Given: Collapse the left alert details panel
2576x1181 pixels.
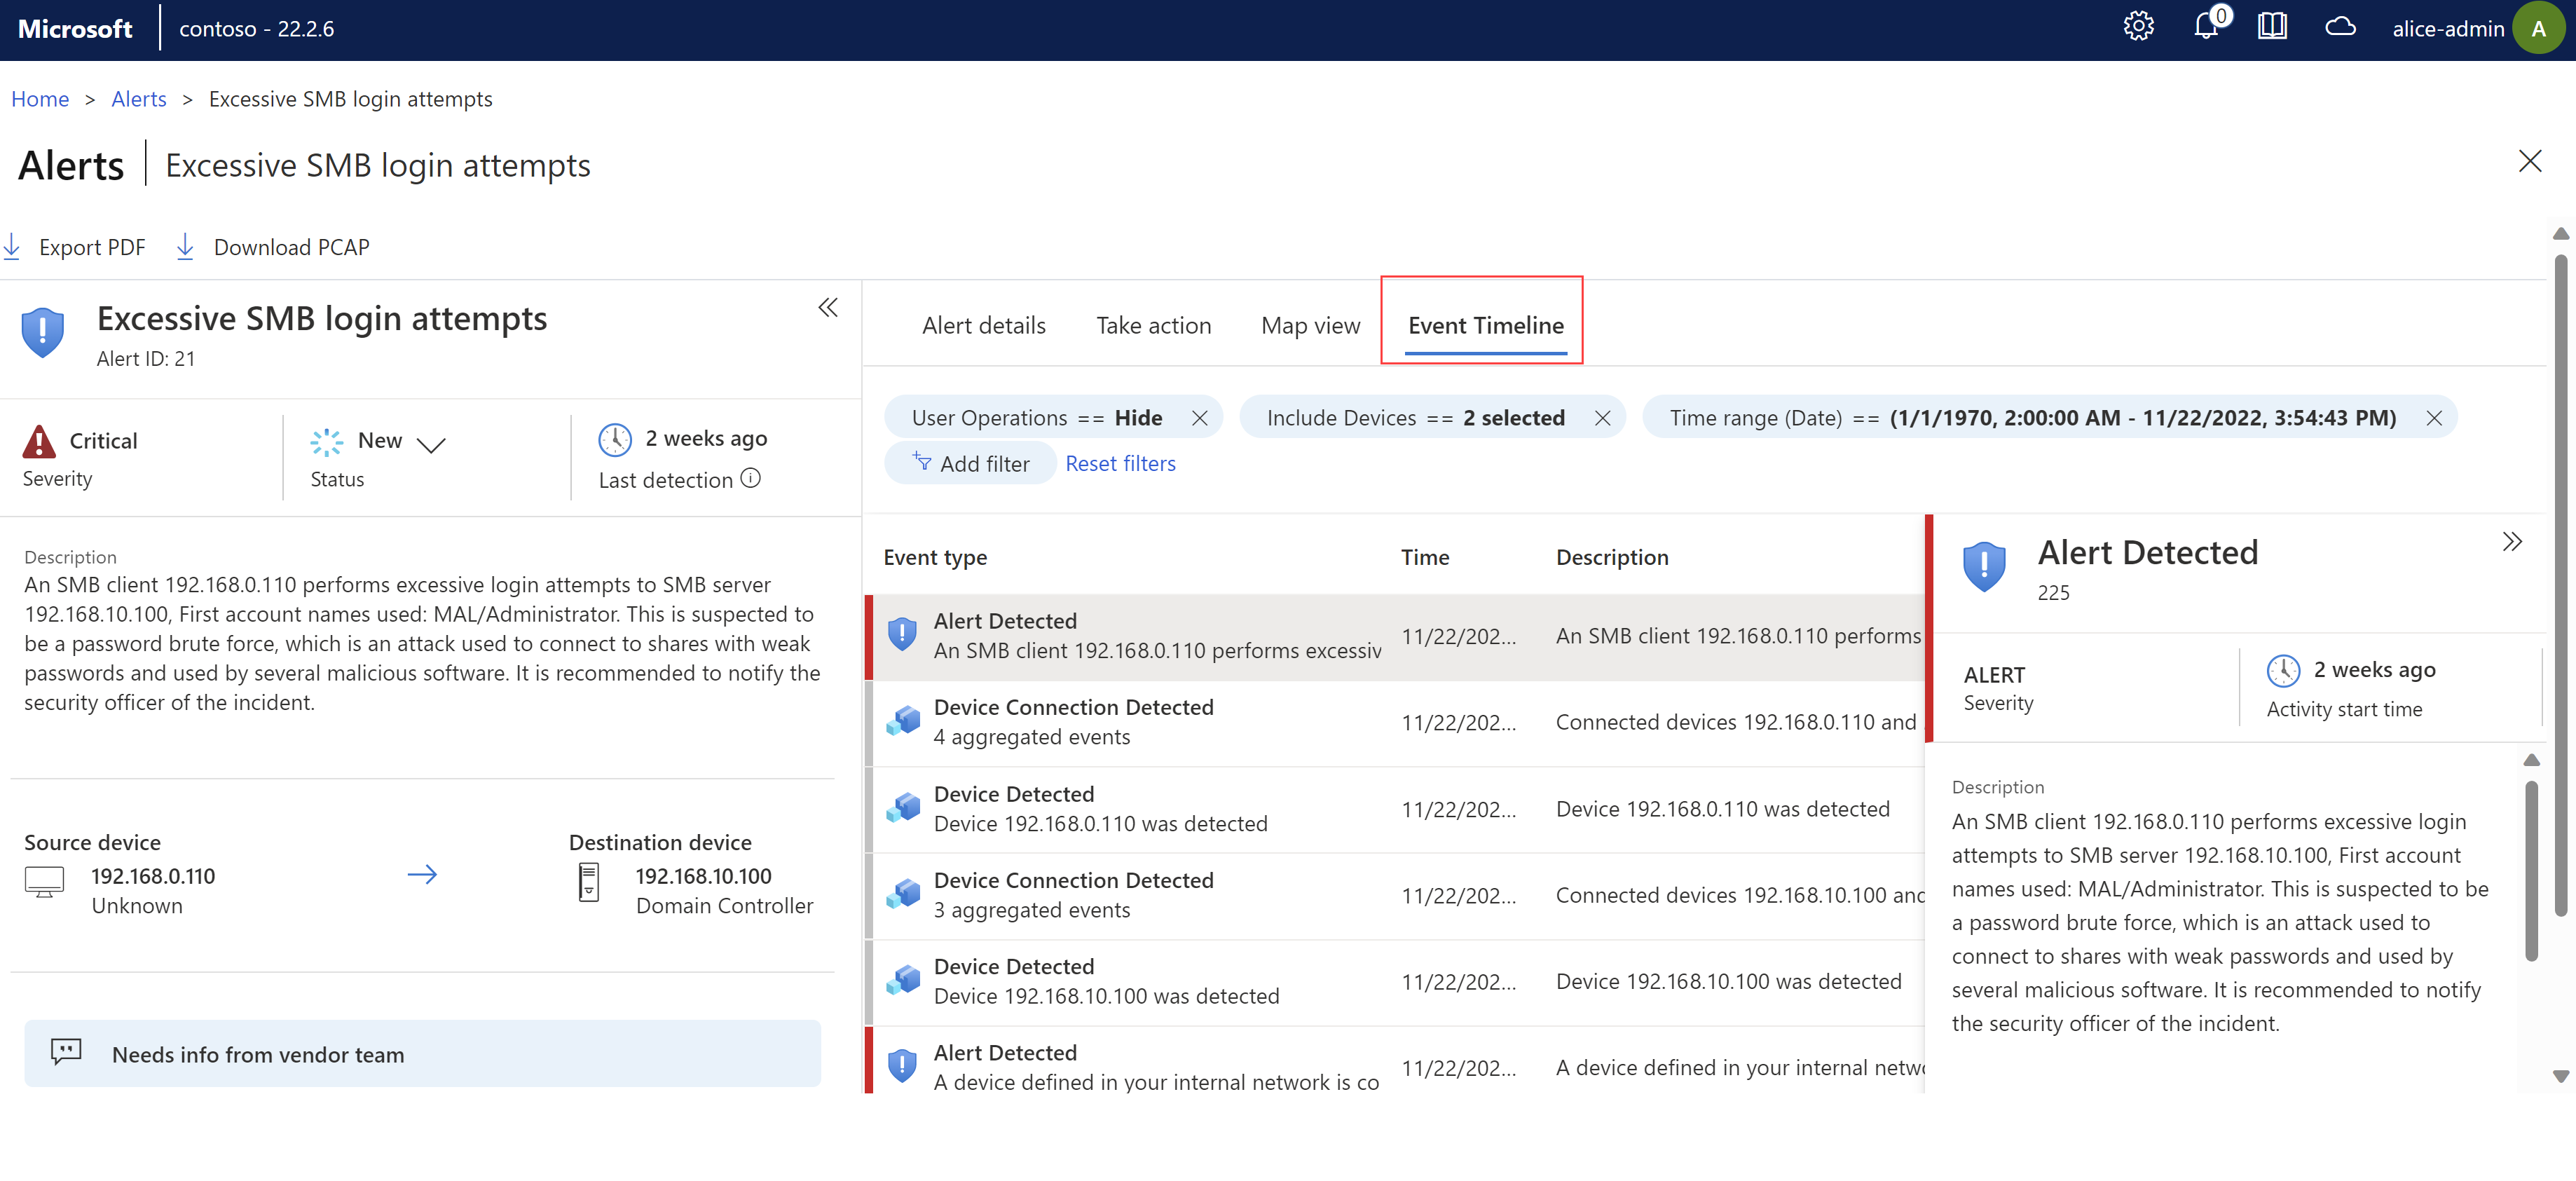Looking at the screenshot, I should (828, 307).
